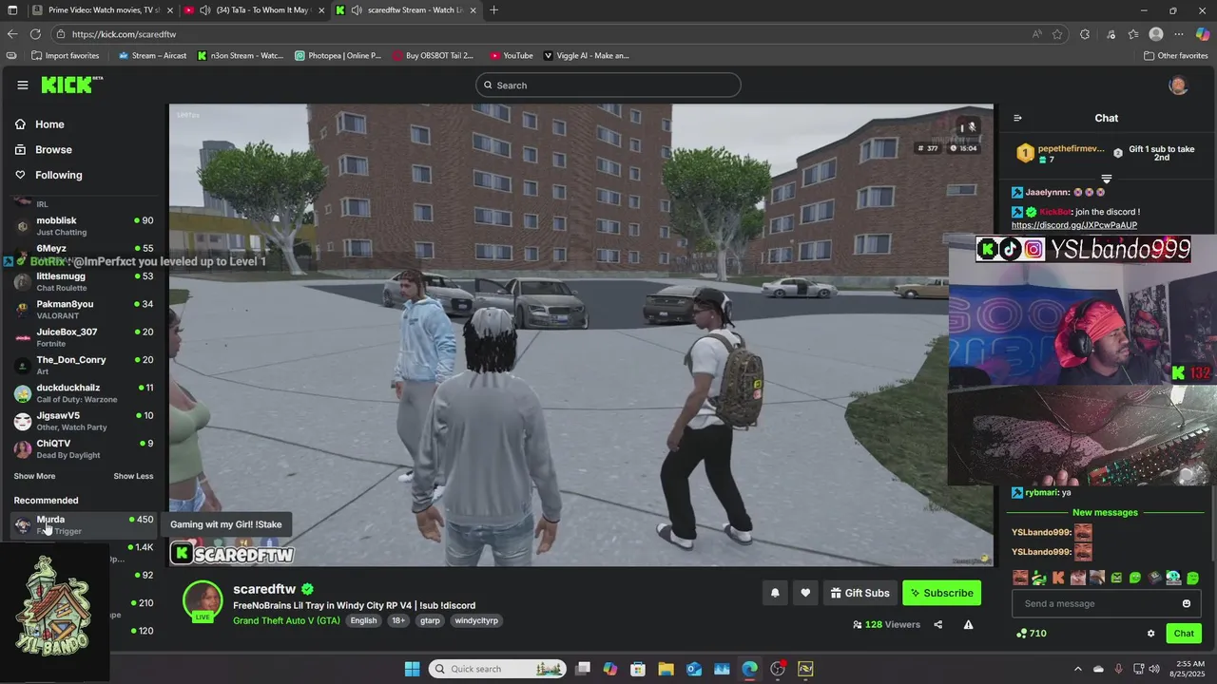Screen dimensions: 1217x684
Task: Click the Gift Subs button
Action: click(x=860, y=593)
